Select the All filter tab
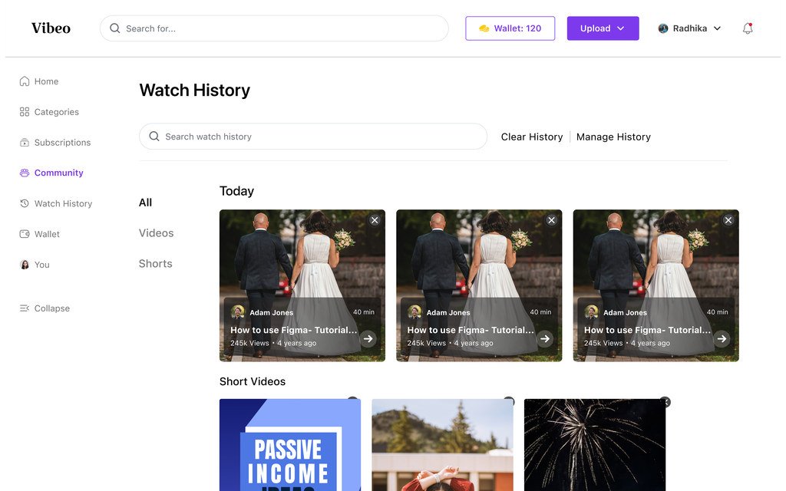The width and height of the screenshot is (786, 491). pyautogui.click(x=145, y=203)
